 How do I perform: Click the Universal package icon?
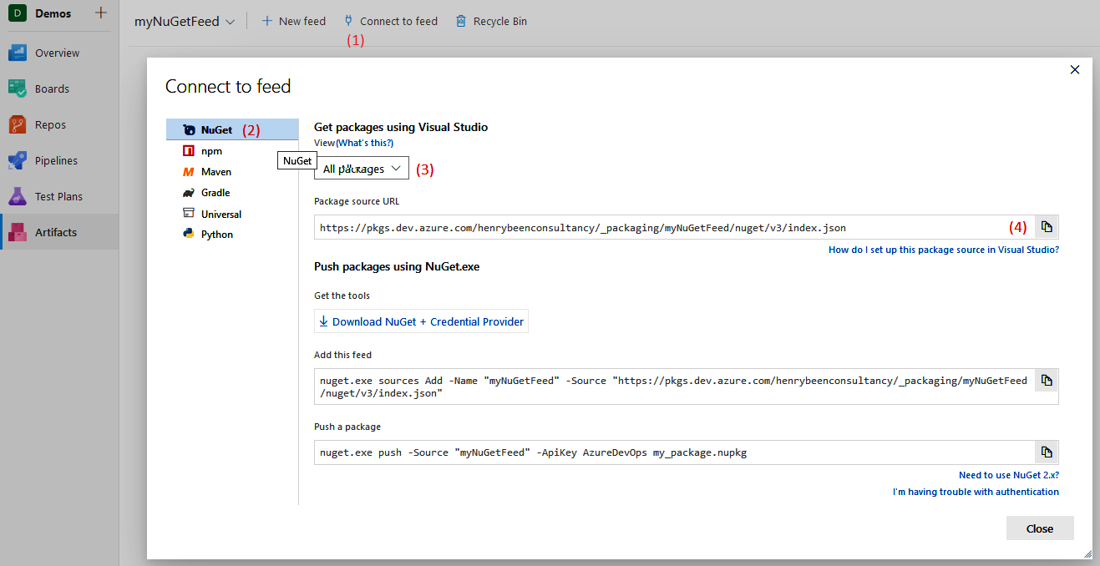point(188,214)
